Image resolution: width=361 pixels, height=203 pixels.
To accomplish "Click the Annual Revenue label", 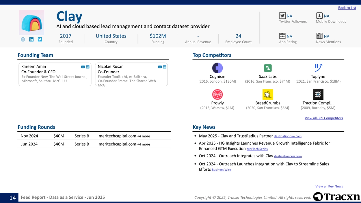I will (198, 42).
